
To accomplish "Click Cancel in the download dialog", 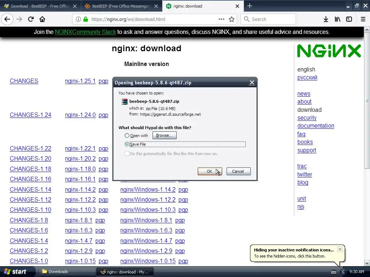I will pos(238,171).
